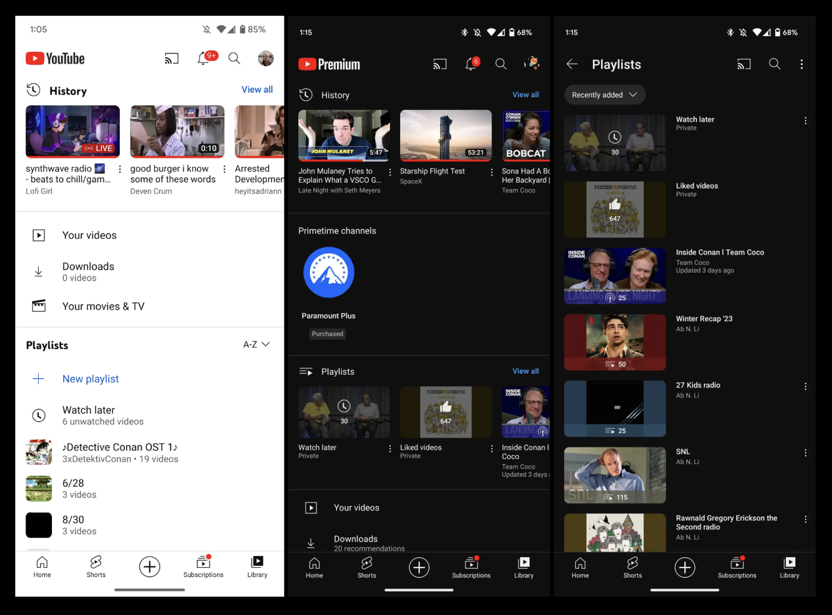Open options for SNL playlist

point(806,453)
